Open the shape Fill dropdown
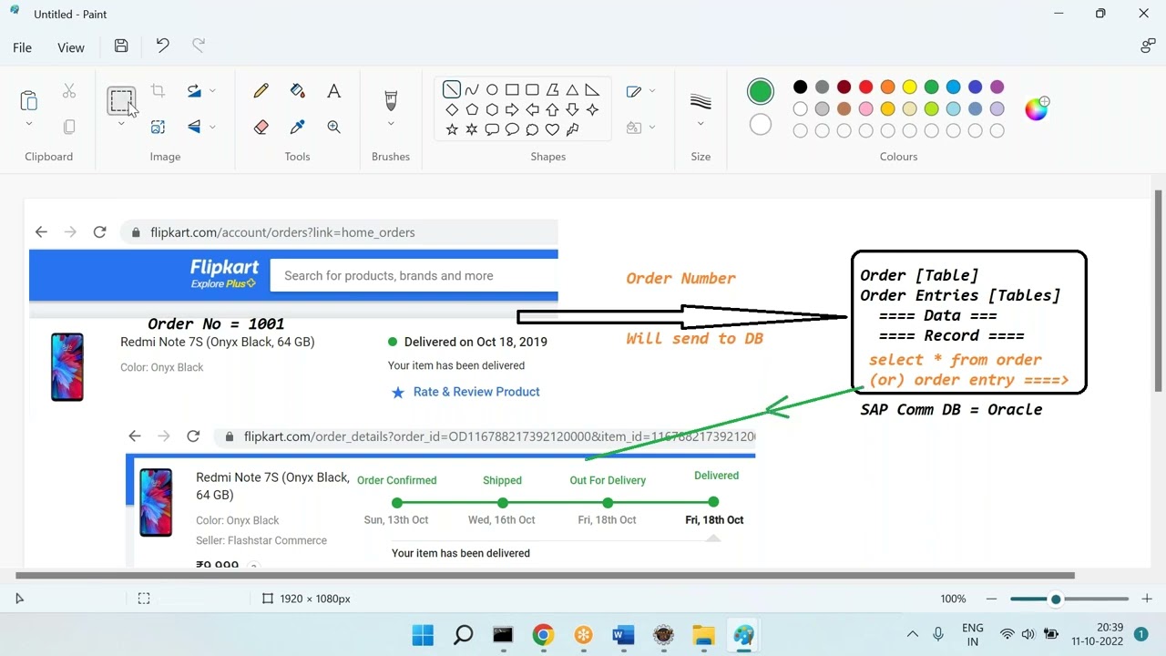 tap(641, 128)
